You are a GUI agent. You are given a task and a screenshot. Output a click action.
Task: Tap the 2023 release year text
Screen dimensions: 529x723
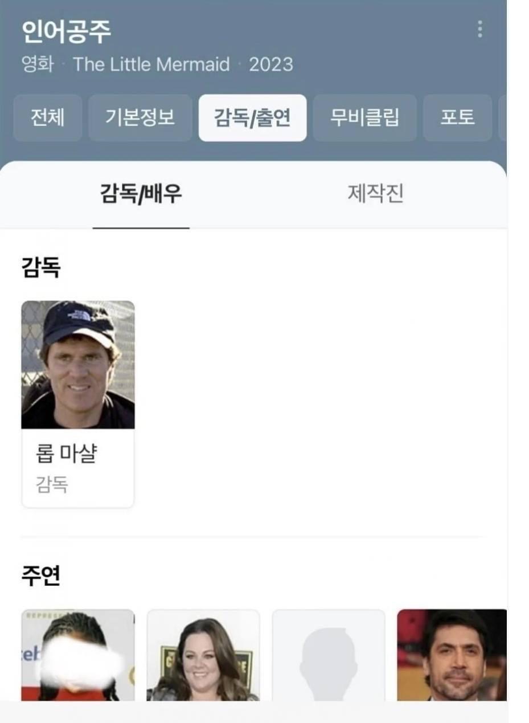click(271, 64)
